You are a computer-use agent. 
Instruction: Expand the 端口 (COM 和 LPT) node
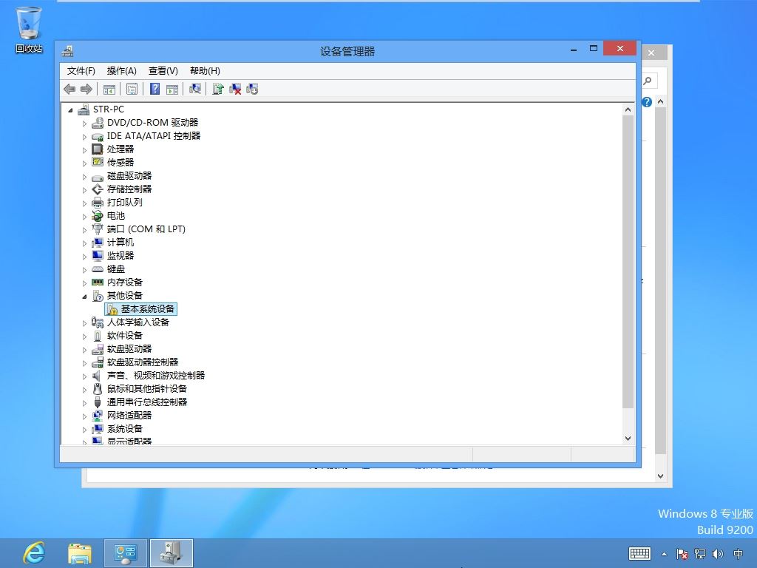click(x=84, y=230)
